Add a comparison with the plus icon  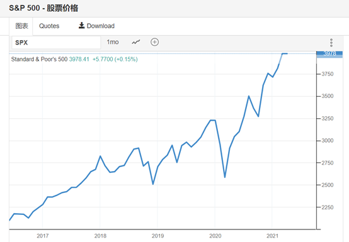click(x=155, y=42)
